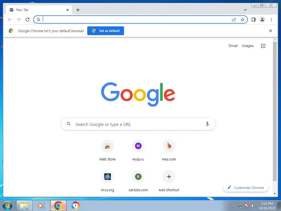Screen dimensions: 281x211
Task: Open the Gmail link
Action: click(233, 46)
